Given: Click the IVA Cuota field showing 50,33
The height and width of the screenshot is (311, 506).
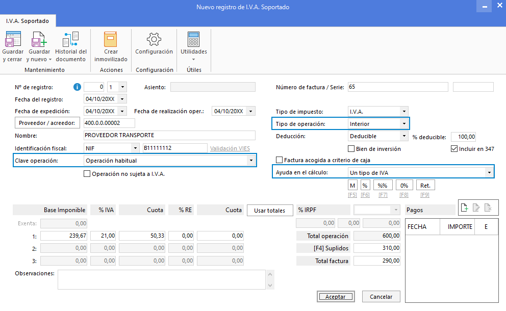Looking at the screenshot, I should 142,236.
